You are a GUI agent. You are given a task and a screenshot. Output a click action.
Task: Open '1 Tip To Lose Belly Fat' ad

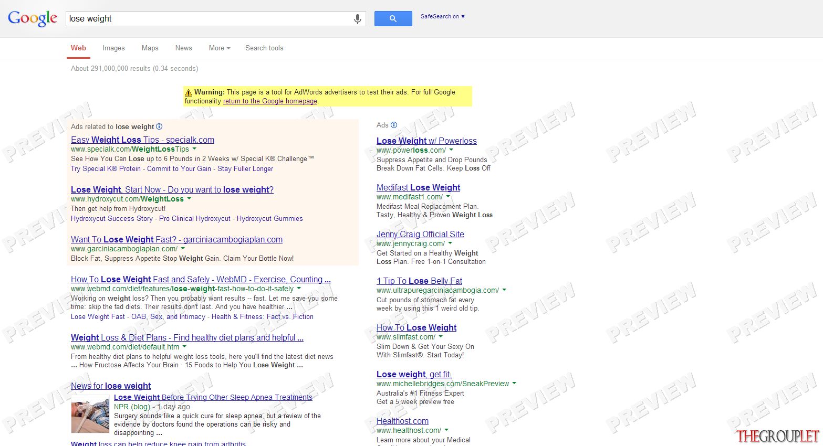click(x=419, y=281)
